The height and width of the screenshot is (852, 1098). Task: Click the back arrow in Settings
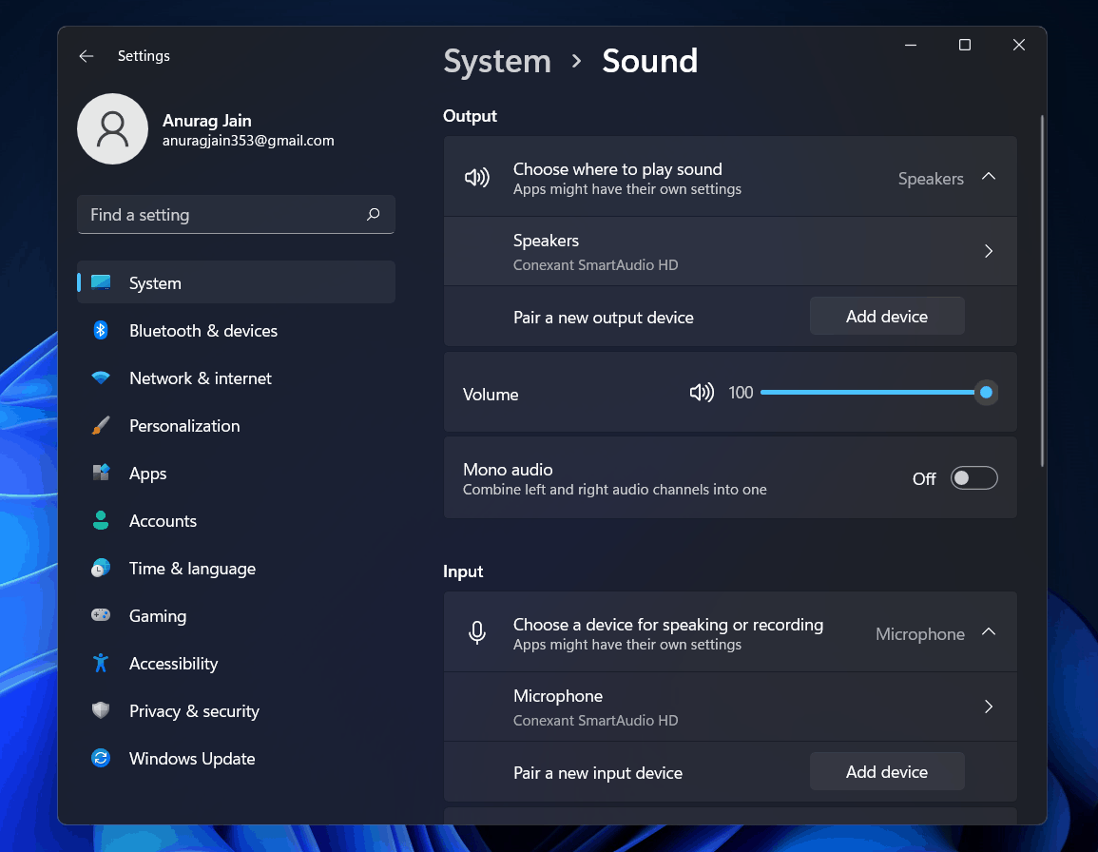point(87,56)
